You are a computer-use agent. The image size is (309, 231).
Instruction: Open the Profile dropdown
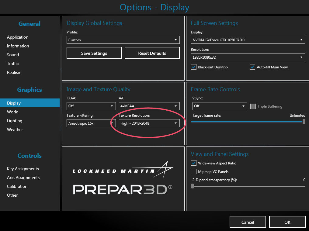(123, 40)
